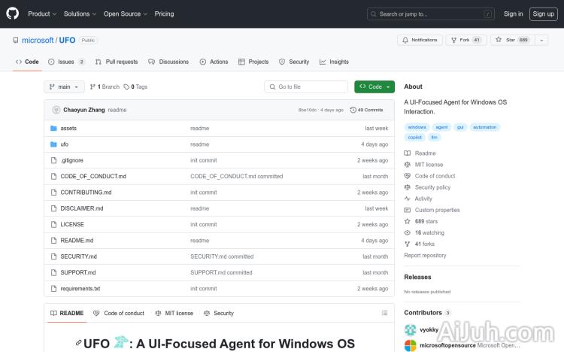The height and width of the screenshot is (352, 564).
Task: Click the GitHub logo icon
Action: (x=13, y=14)
